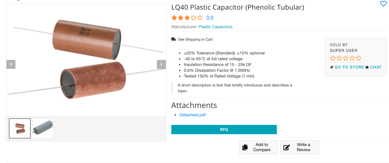Click the main capacitor product image

point(86,60)
